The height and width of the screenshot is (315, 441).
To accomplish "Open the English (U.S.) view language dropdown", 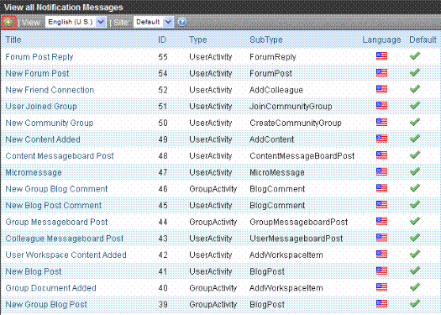I will tap(76, 22).
